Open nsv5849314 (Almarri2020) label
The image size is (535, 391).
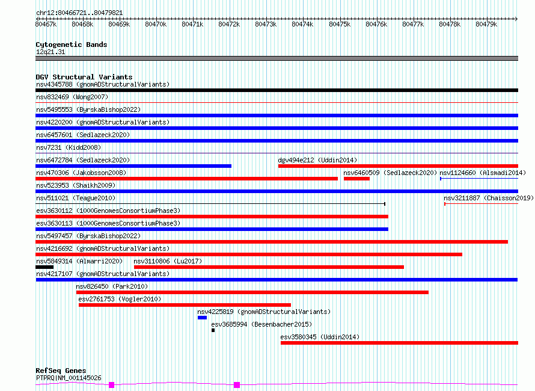(x=79, y=261)
